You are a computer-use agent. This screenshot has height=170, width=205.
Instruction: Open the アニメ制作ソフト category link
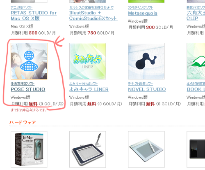click(22, 7)
